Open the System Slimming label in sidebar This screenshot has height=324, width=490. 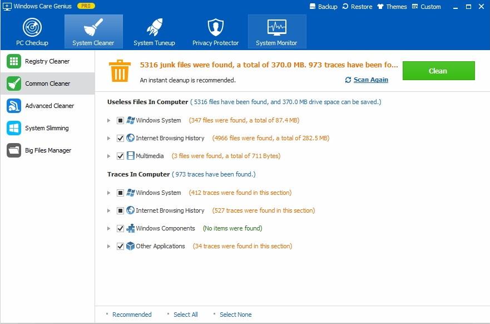[47, 128]
